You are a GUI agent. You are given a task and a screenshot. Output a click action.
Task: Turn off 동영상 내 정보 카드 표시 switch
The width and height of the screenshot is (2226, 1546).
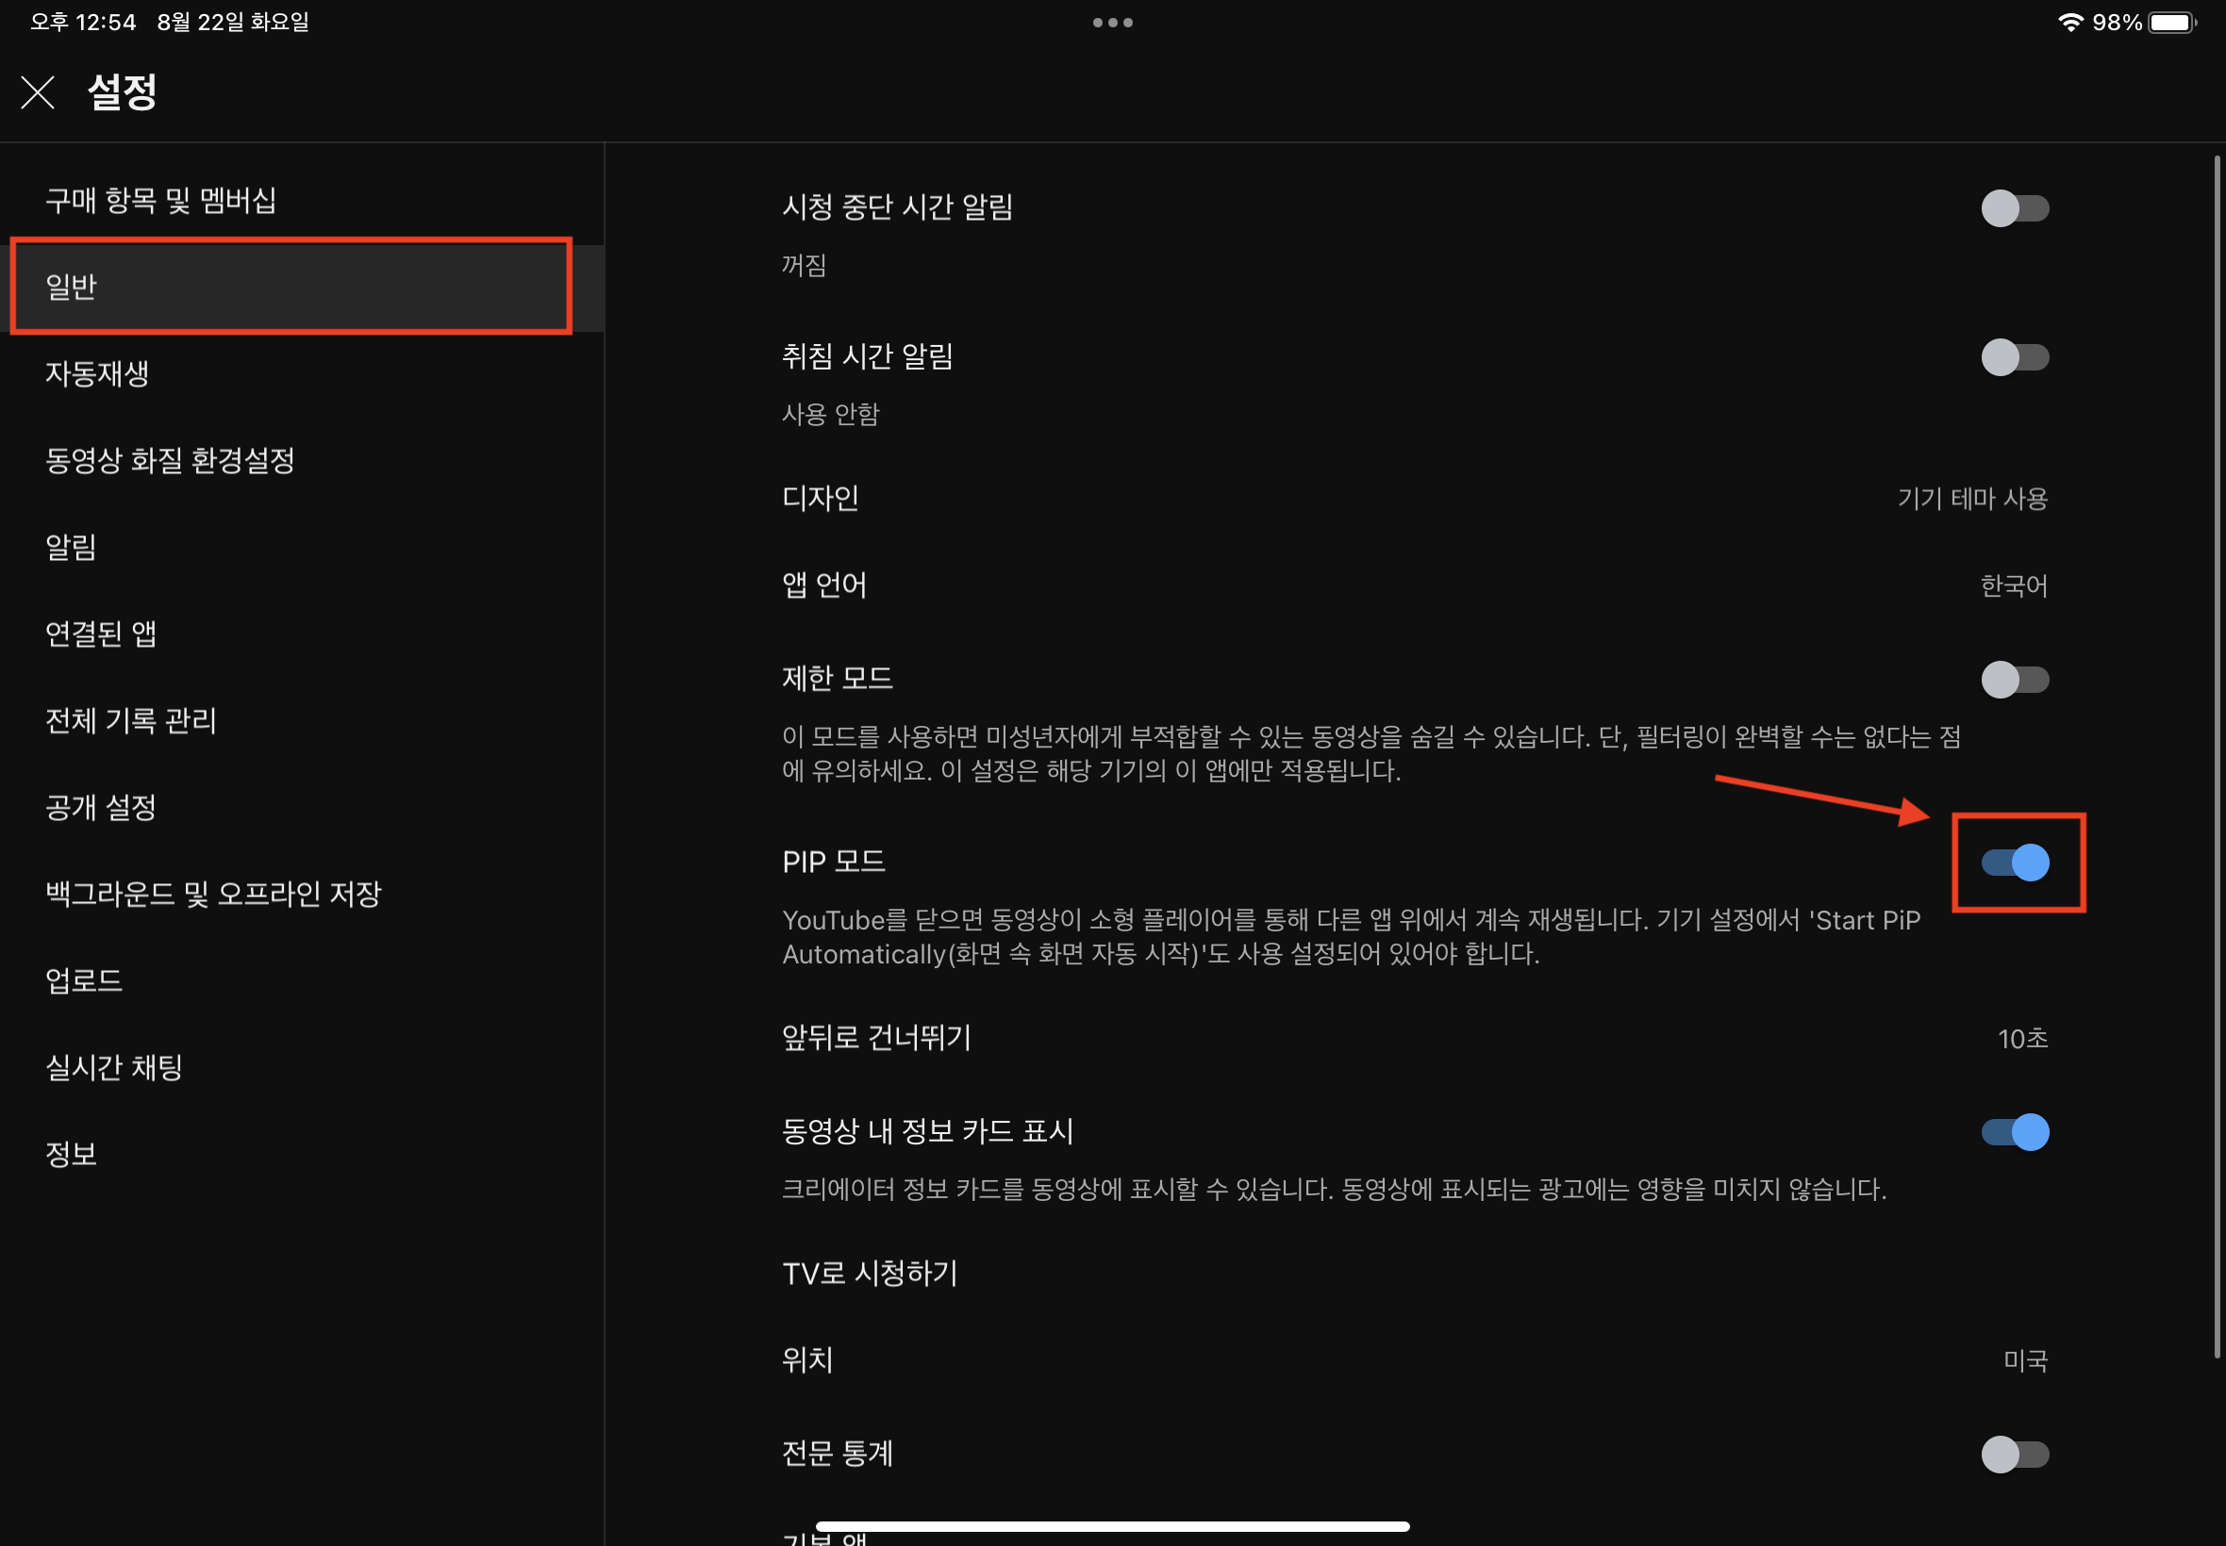[2014, 1131]
